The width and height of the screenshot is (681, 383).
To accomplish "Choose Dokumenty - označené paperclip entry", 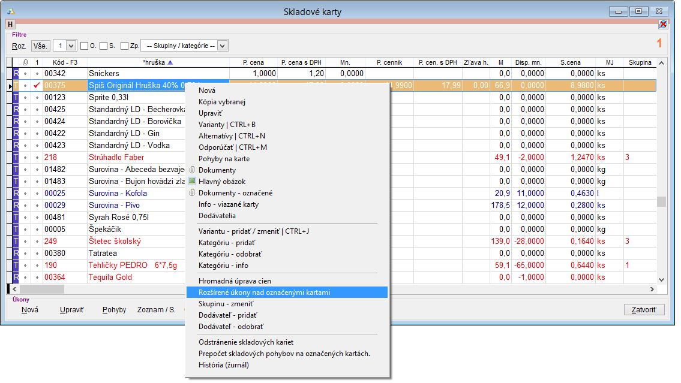I will pos(235,193).
